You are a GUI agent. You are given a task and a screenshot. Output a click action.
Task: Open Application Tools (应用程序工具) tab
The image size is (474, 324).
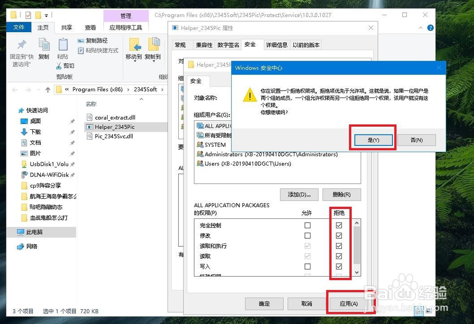click(126, 27)
